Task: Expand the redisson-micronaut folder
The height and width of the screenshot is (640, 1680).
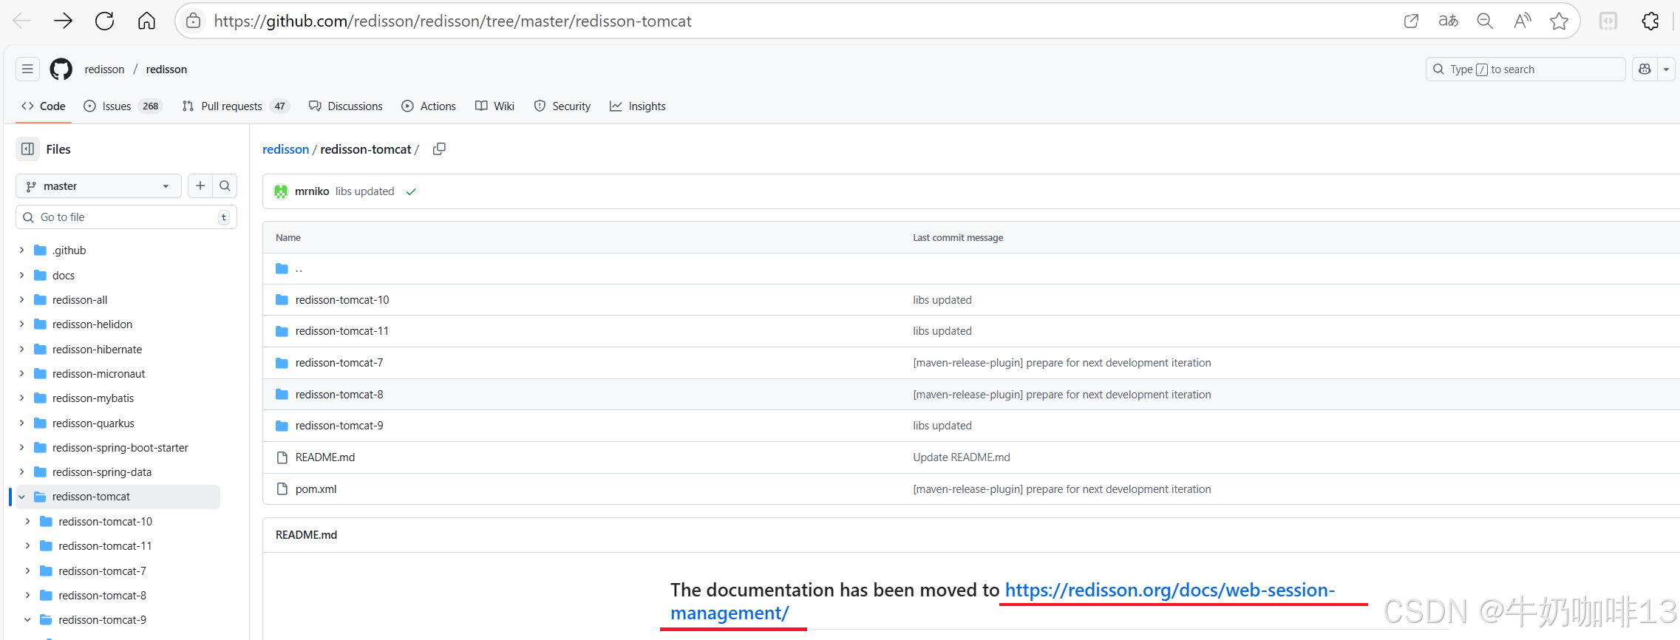Action: (x=21, y=373)
